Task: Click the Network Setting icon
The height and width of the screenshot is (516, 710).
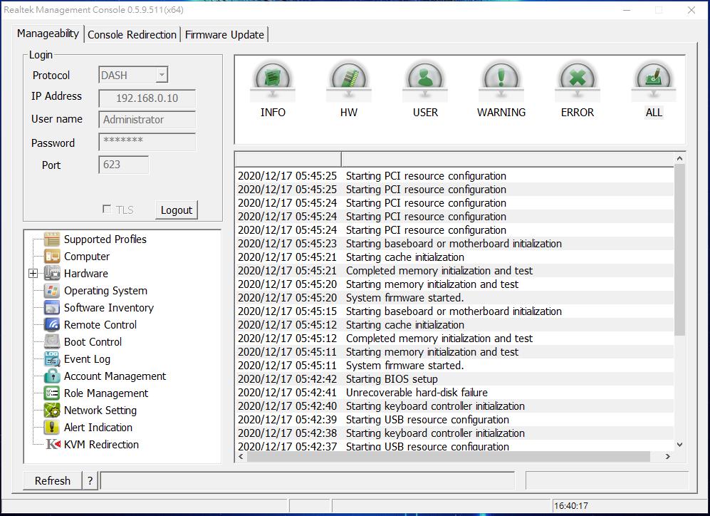Action: point(52,411)
